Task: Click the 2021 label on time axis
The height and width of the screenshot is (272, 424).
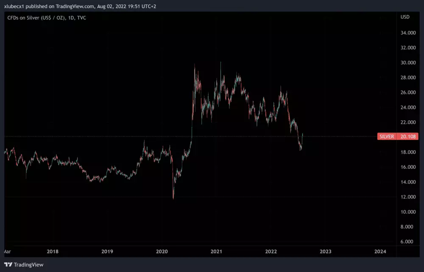Action: click(217, 252)
